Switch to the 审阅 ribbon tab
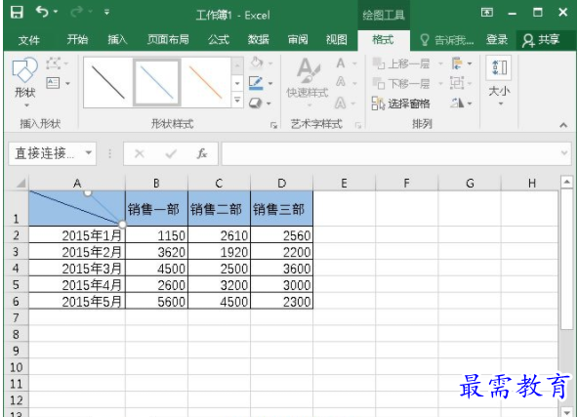This screenshot has height=417, width=578. tap(298, 39)
